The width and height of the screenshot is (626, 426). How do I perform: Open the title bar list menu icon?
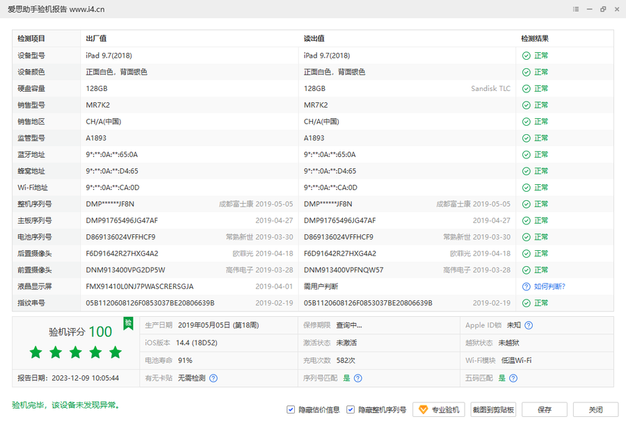576,9
